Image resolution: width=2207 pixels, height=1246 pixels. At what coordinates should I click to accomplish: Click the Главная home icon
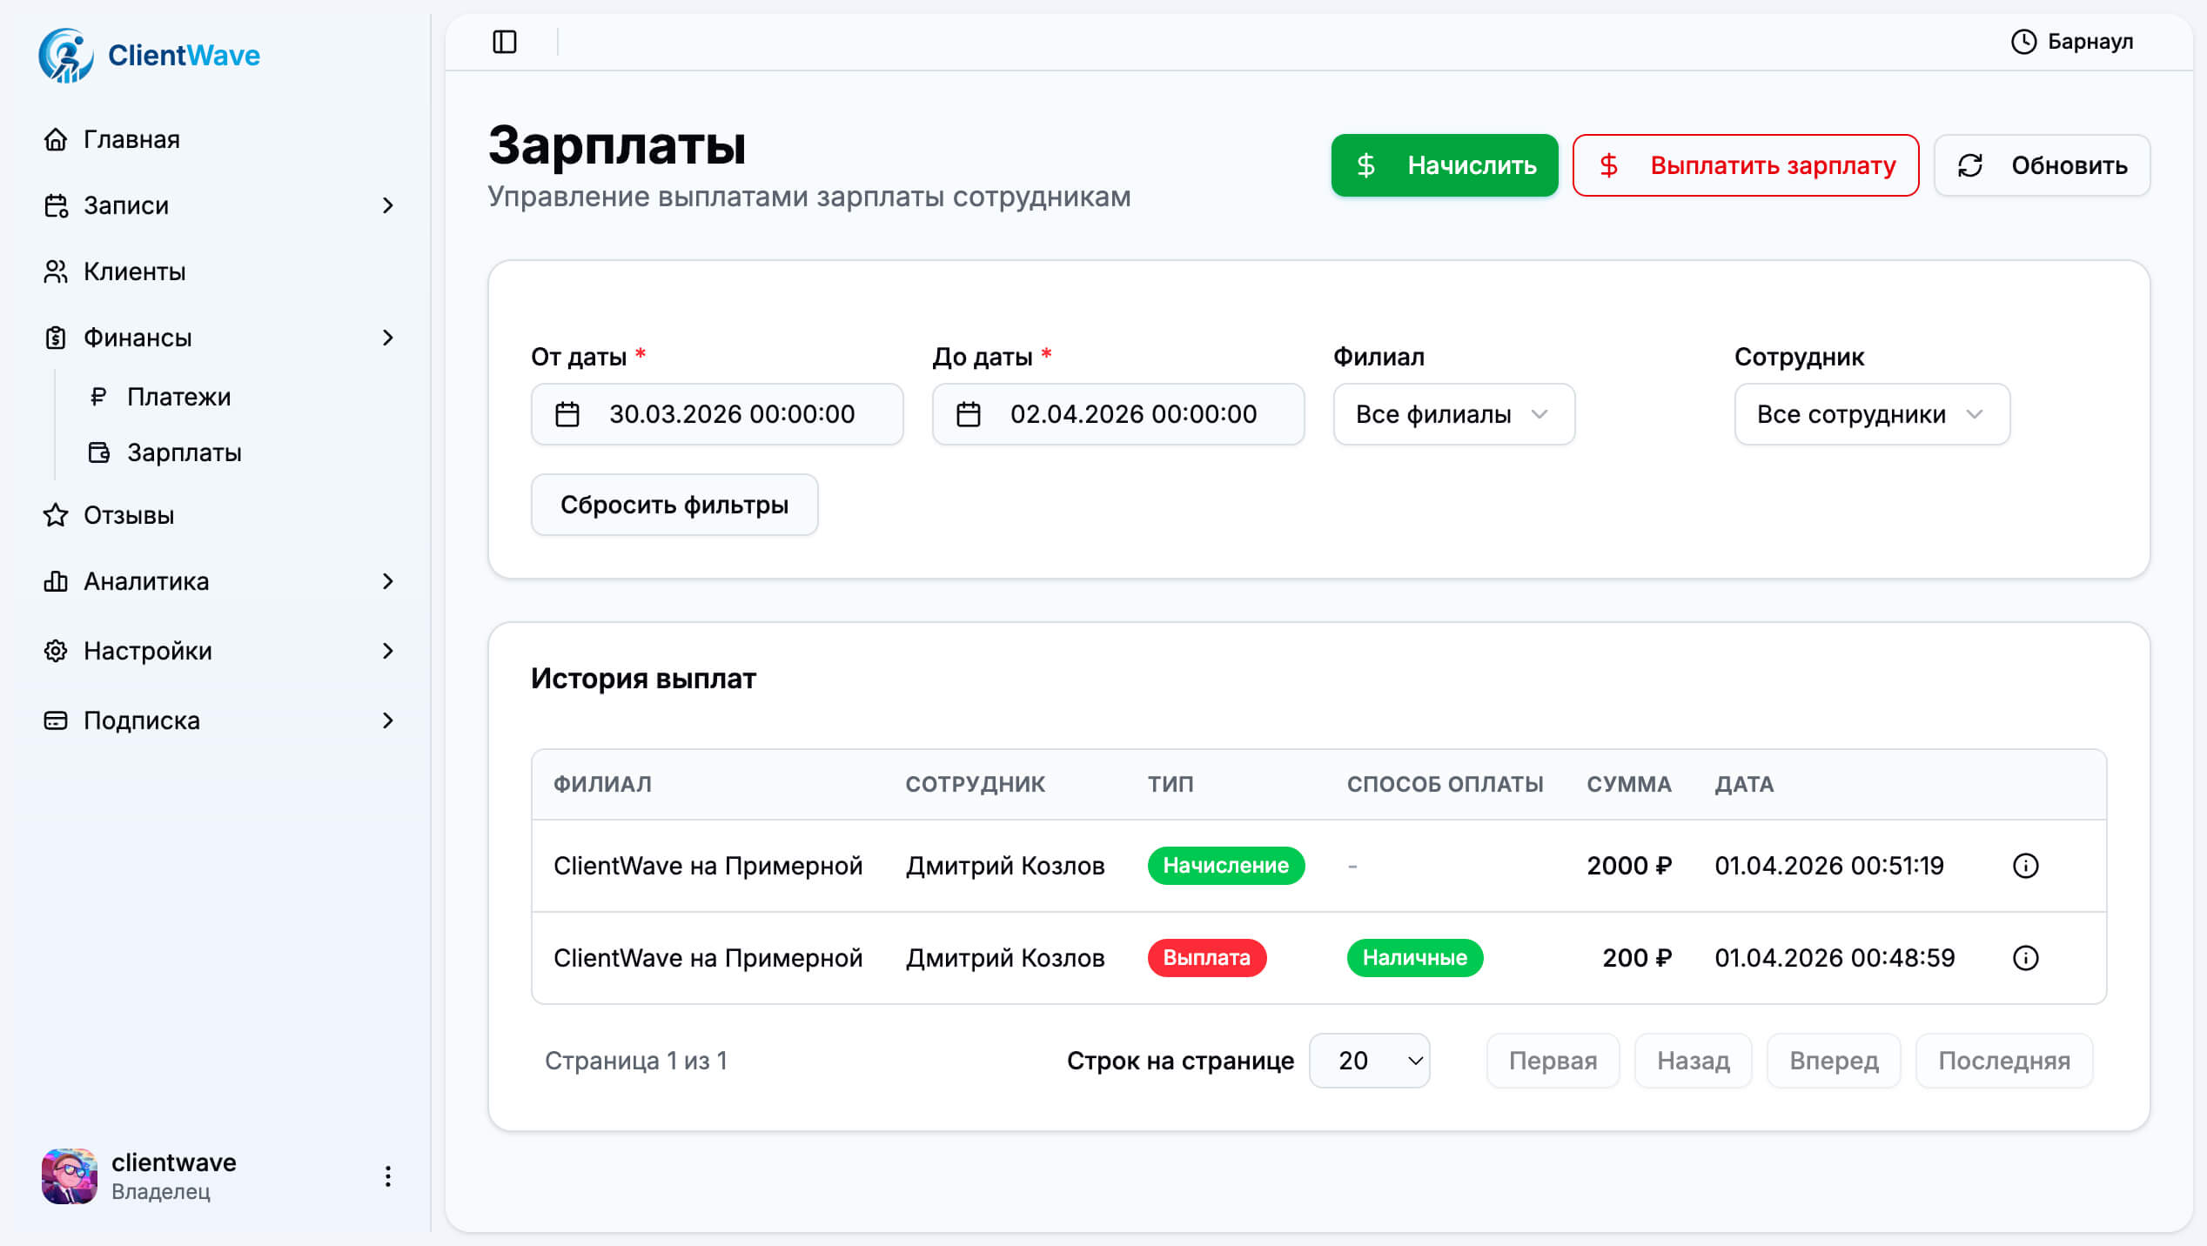56,139
